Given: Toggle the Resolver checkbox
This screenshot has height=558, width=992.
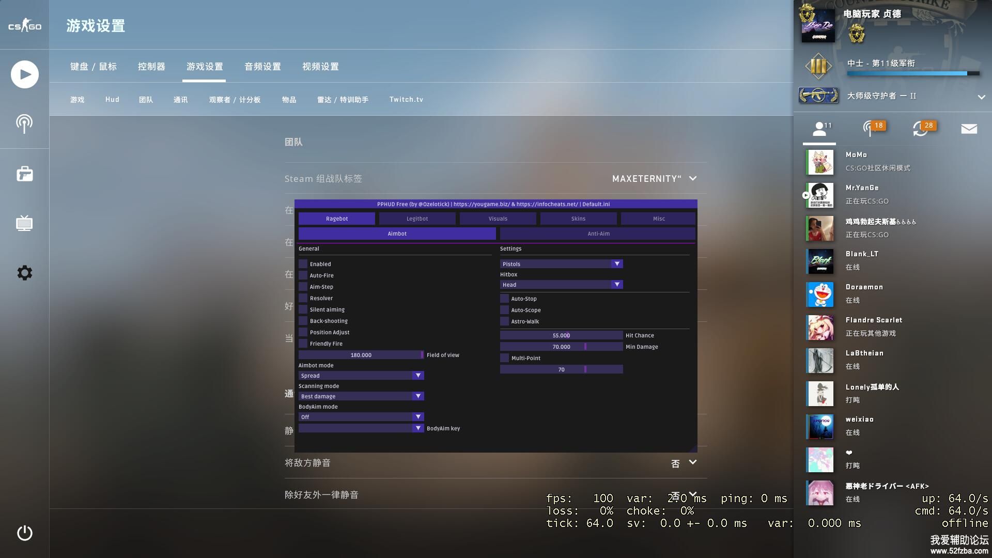Looking at the screenshot, I should 303,298.
